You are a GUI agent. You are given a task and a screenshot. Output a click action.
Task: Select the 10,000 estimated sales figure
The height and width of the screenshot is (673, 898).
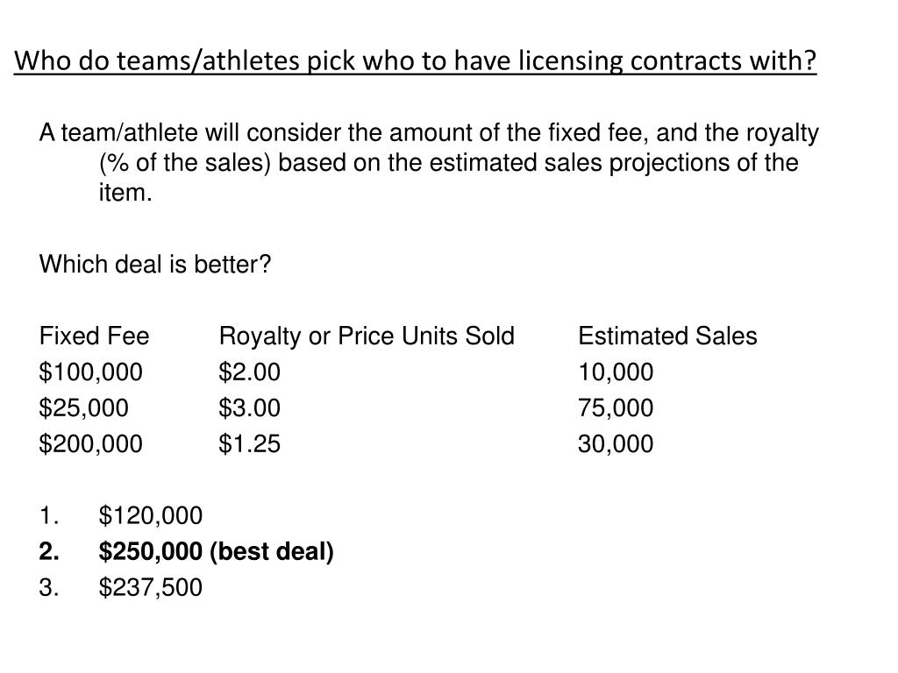coord(616,372)
